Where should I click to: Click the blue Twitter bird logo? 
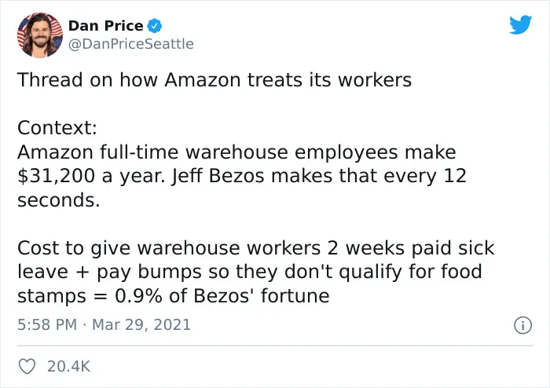[520, 24]
